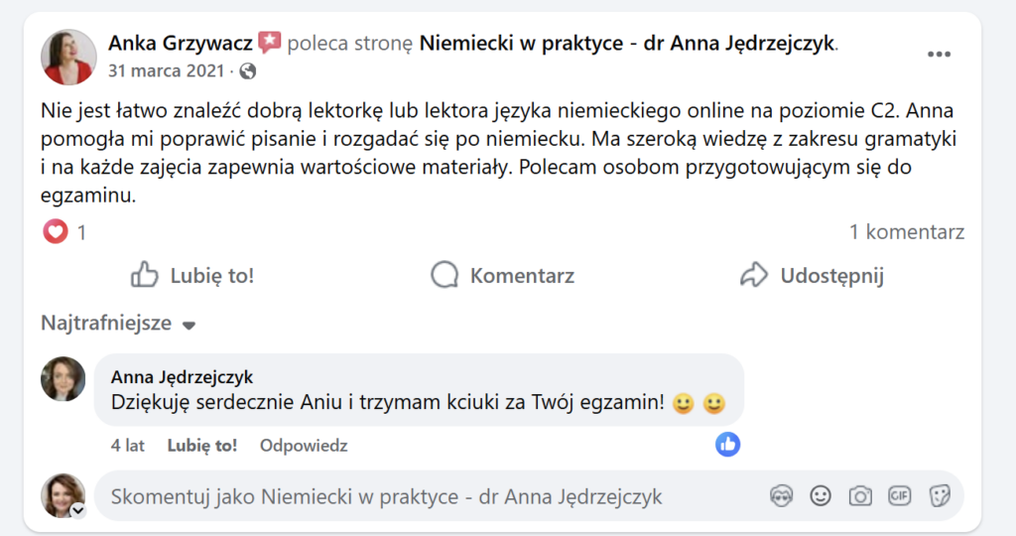The image size is (1016, 536).
Task: Click the red heart reaction icon
Action: (56, 232)
